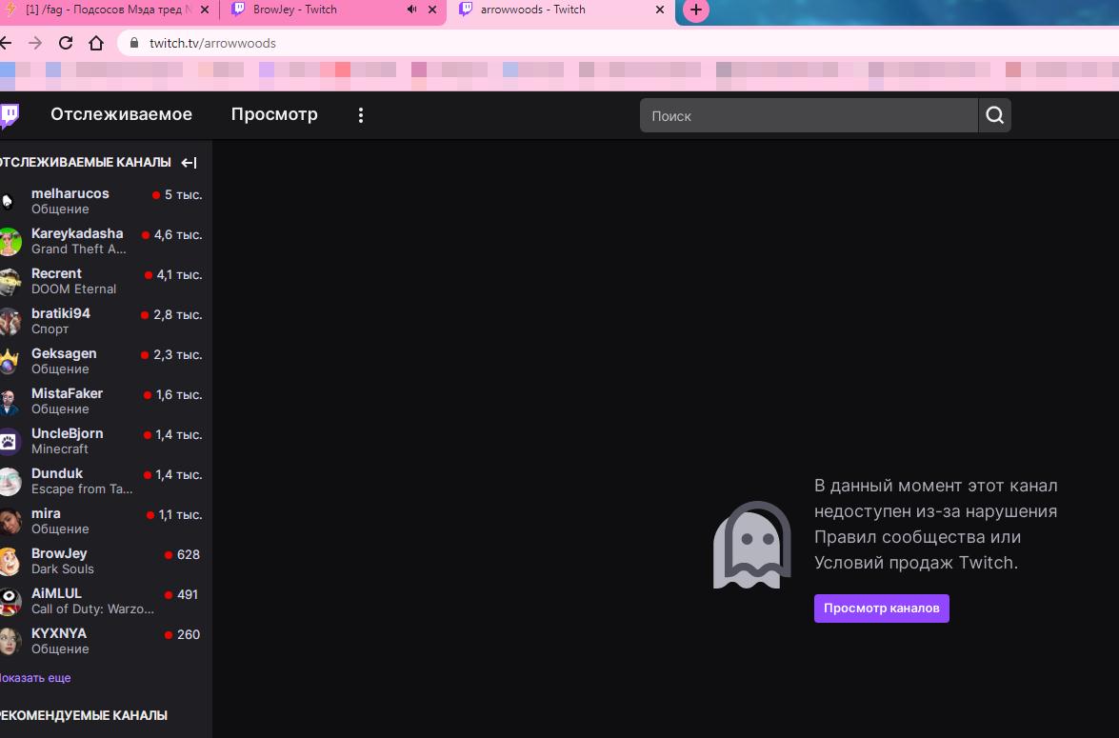The width and height of the screenshot is (1119, 738).
Task: Click the Kareykadasha channel name
Action: pyautogui.click(x=77, y=233)
